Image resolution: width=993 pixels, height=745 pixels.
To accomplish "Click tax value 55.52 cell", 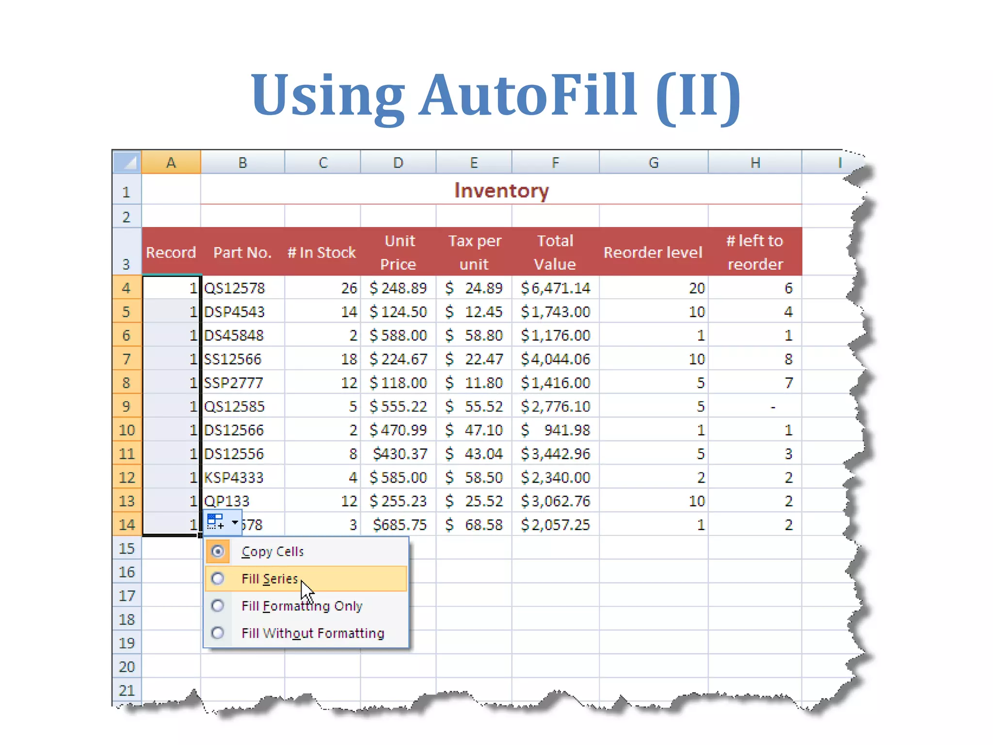I will pos(474,406).
